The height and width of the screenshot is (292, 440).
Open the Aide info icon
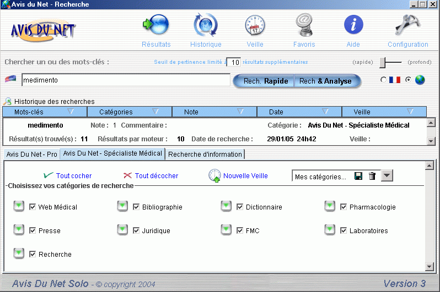(x=353, y=25)
